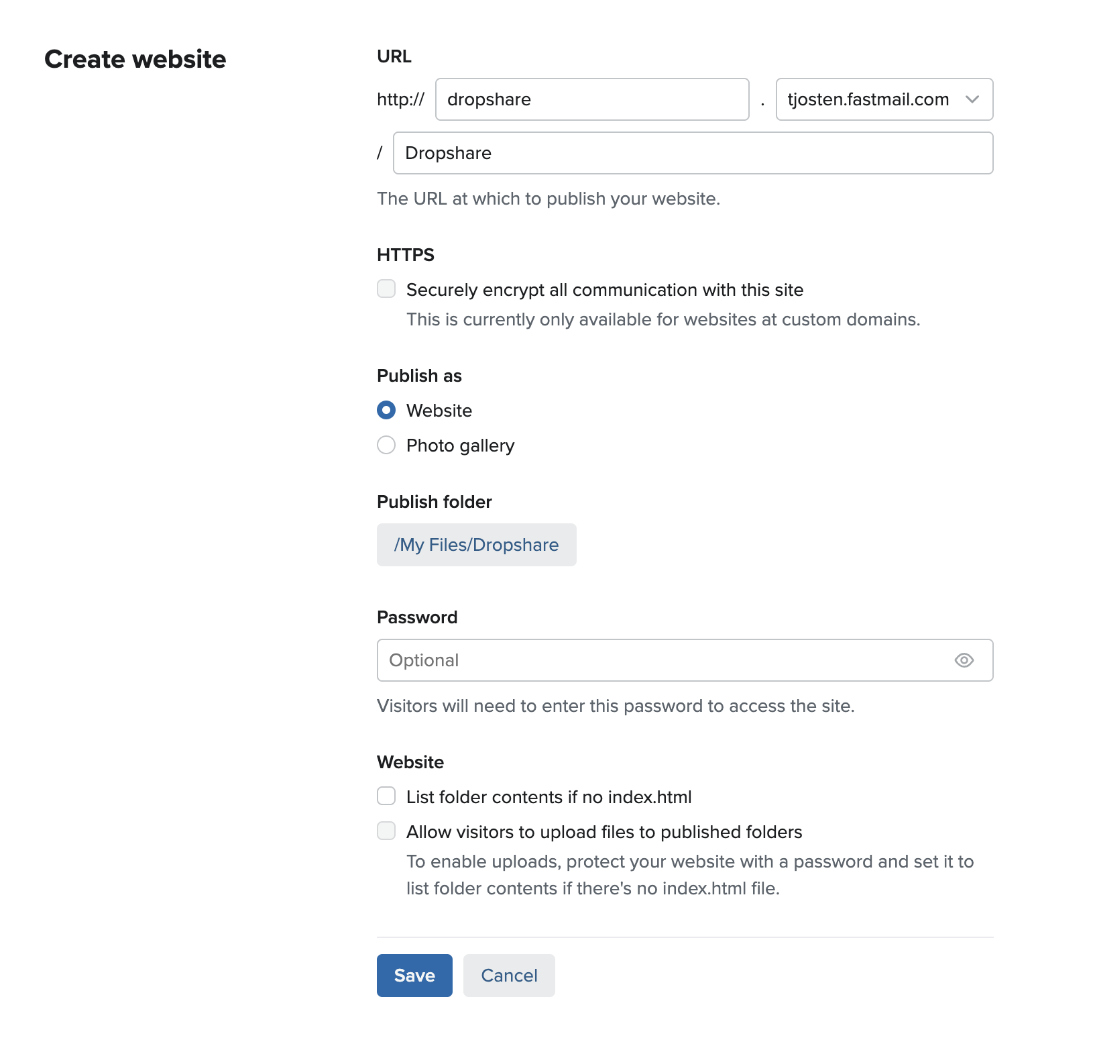
Task: Click the chevron arrow of the domain selector
Action: coord(972,99)
